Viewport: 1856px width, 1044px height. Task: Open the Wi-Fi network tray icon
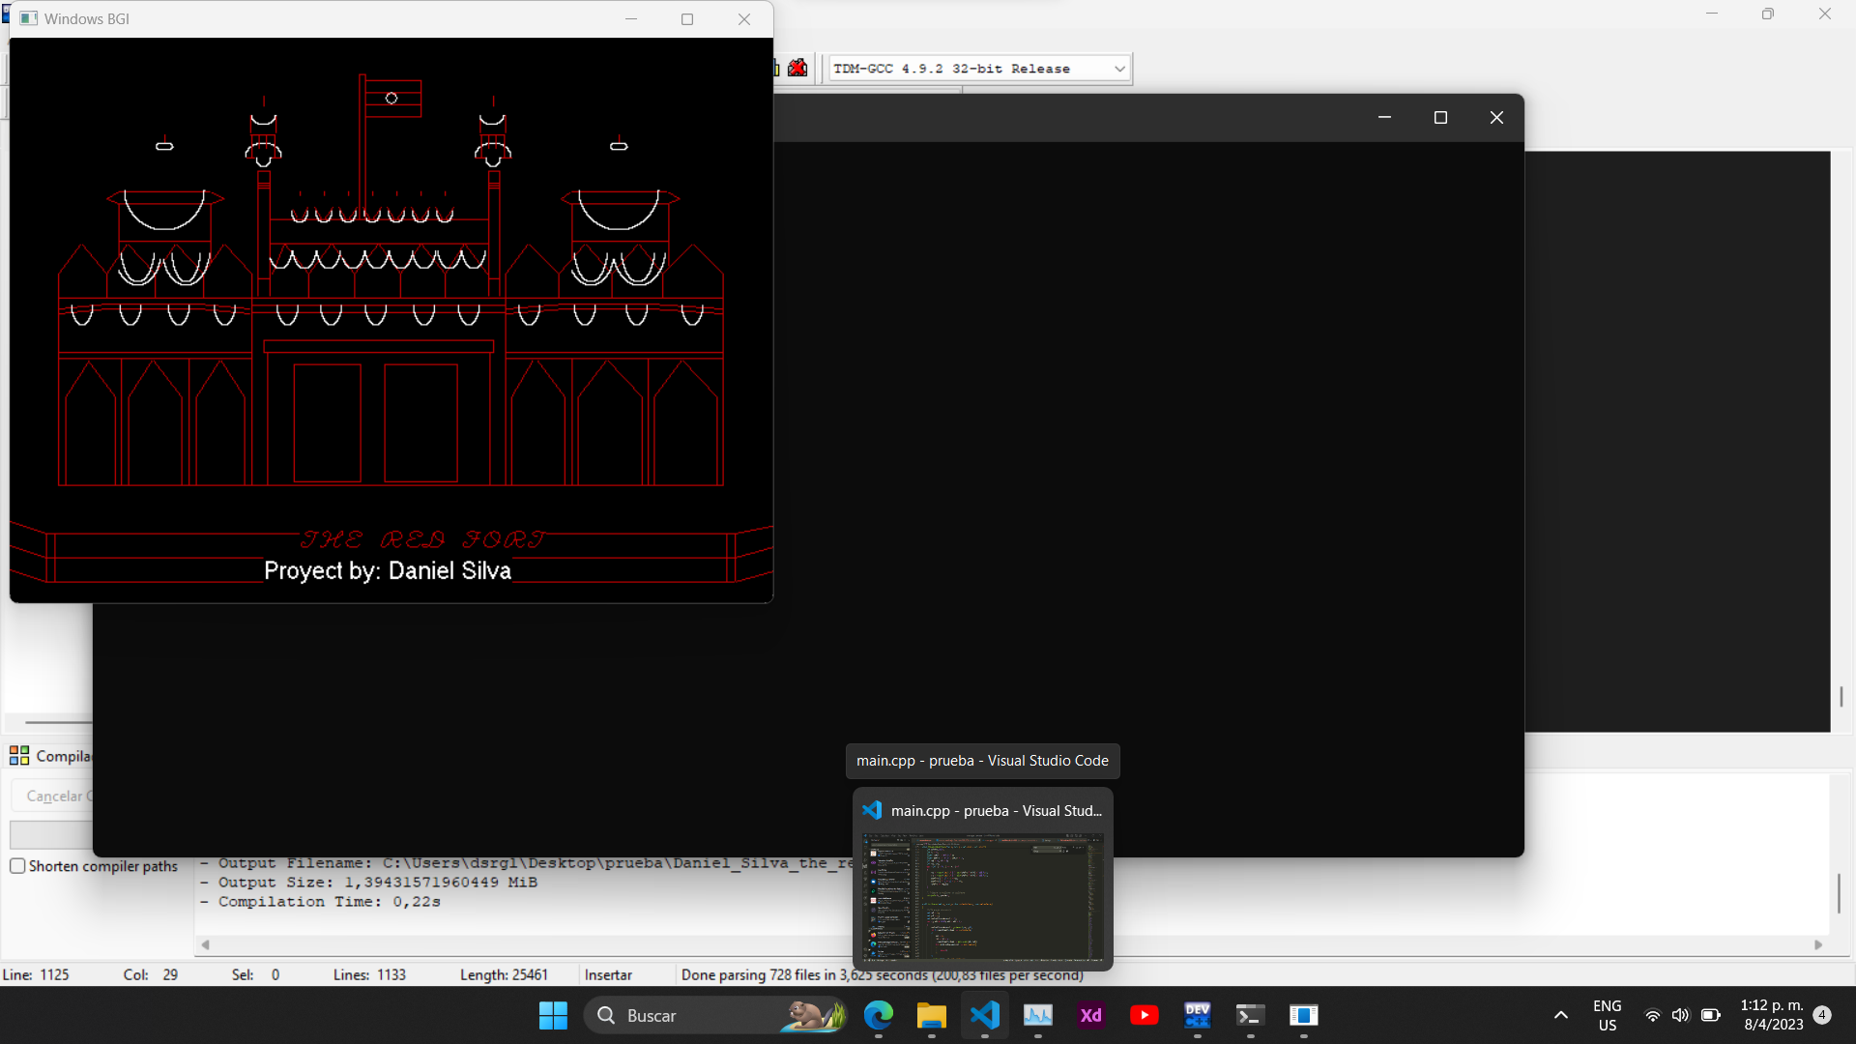pos(1652,1015)
